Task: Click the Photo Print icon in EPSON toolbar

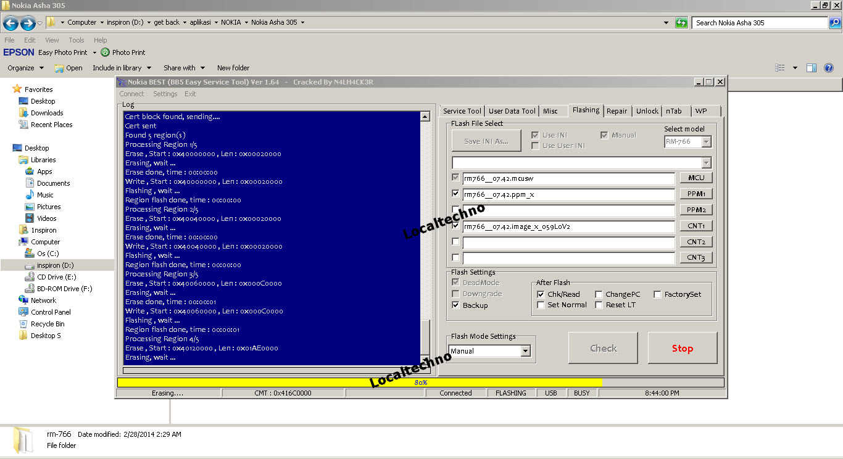Action: [x=105, y=52]
